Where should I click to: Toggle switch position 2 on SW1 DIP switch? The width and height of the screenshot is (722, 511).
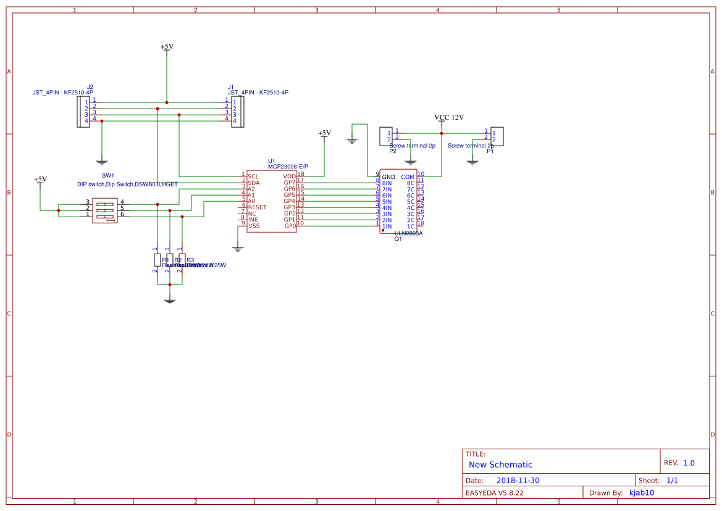tap(105, 210)
